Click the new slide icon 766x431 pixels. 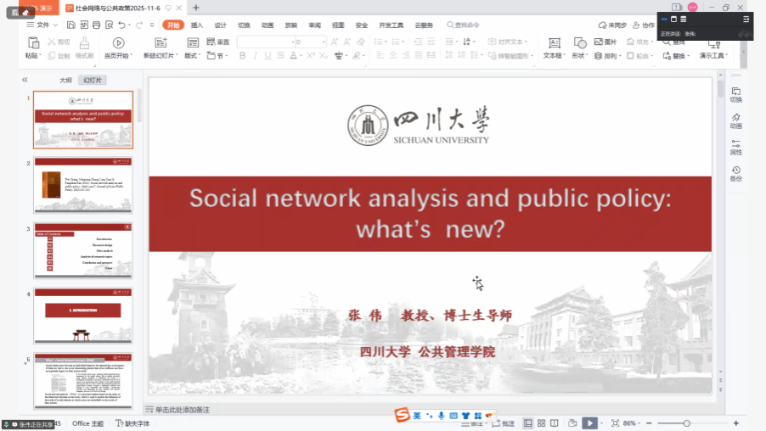tap(160, 42)
